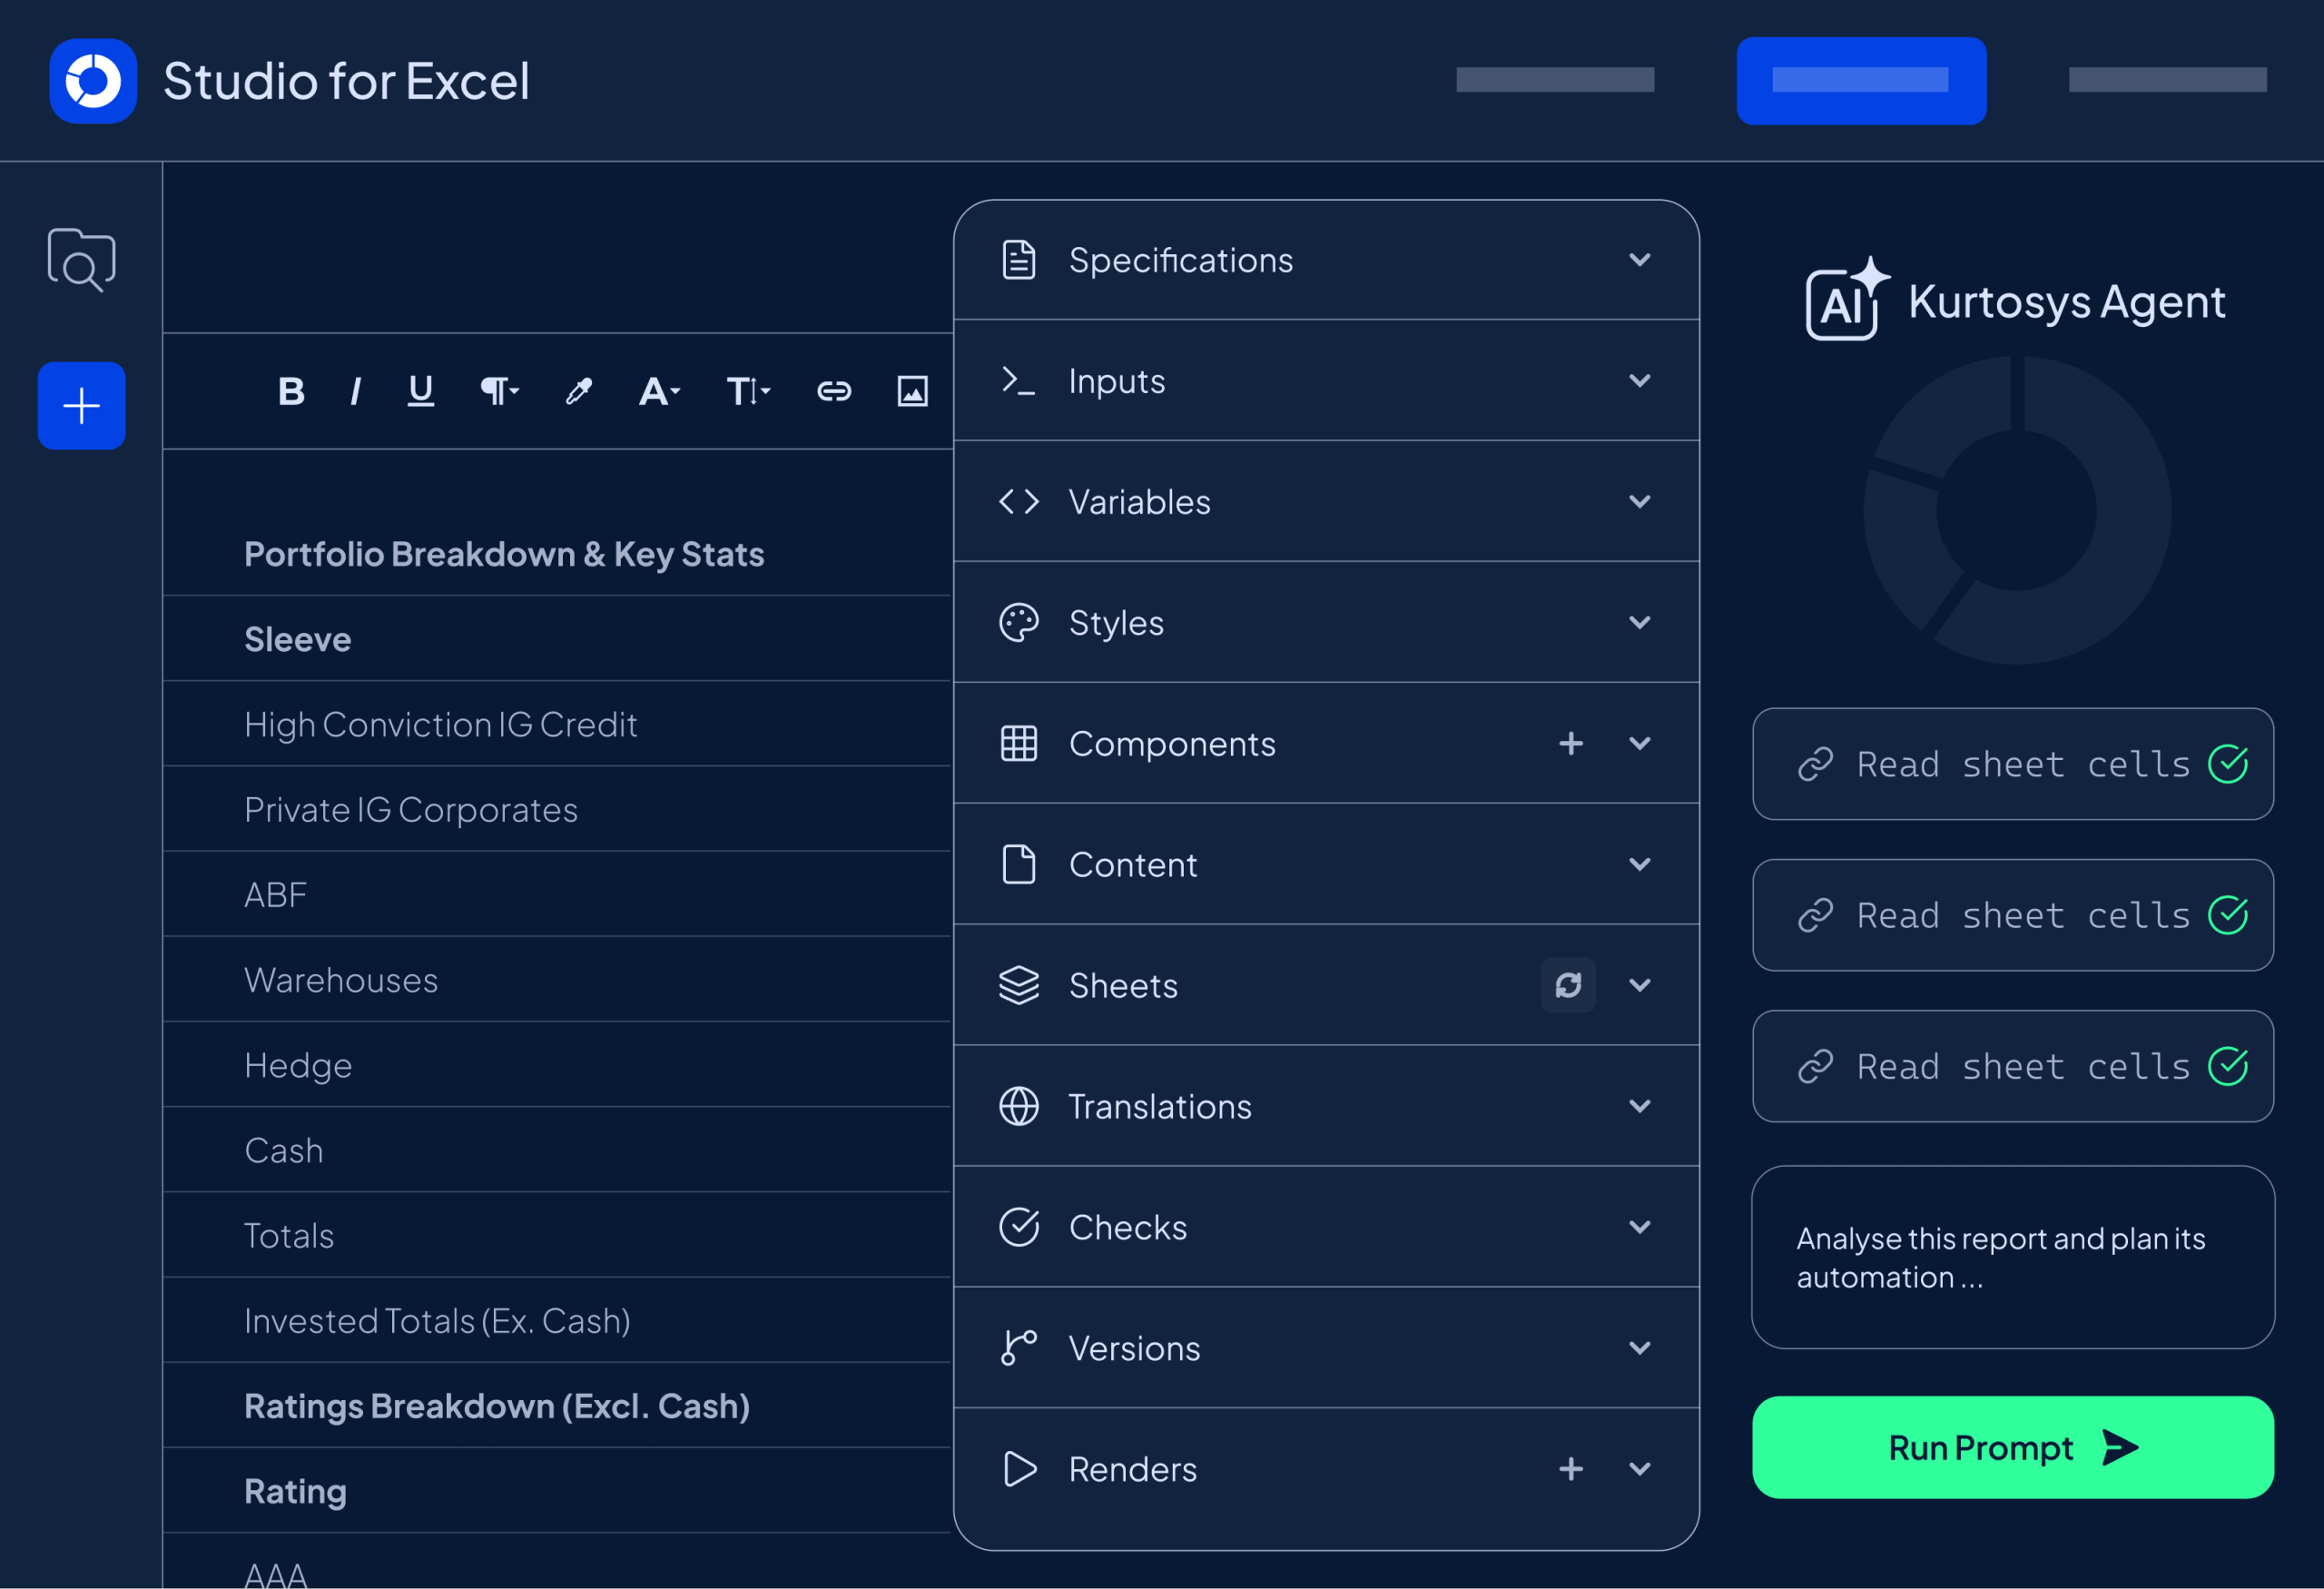Open the Styles section

[x=1326, y=623]
